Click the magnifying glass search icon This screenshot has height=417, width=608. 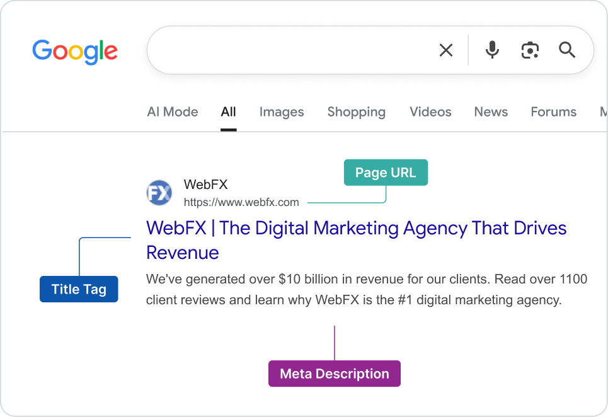(x=567, y=50)
